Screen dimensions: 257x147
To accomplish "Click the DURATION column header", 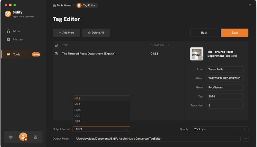I will tap(157, 45).
